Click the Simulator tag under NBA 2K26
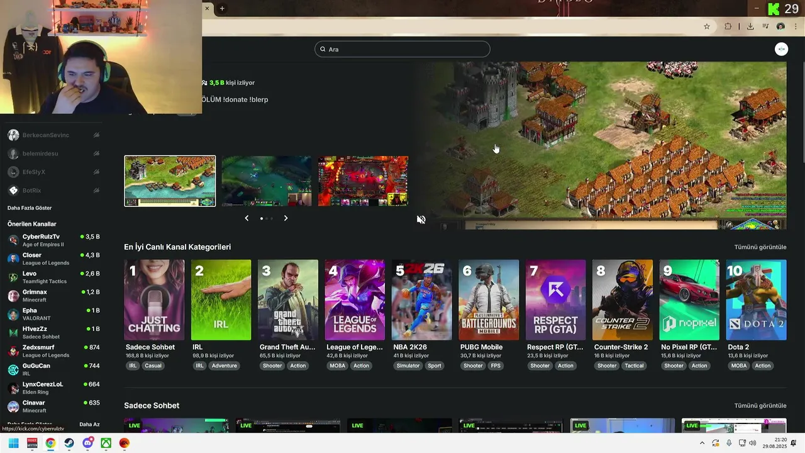 (x=408, y=366)
